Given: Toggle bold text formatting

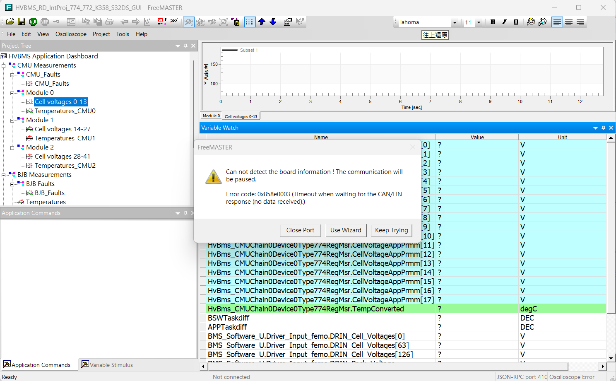Looking at the screenshot, I should pos(493,22).
